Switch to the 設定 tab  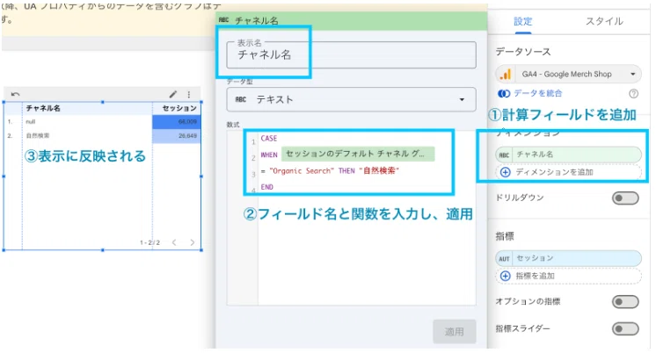pos(522,21)
